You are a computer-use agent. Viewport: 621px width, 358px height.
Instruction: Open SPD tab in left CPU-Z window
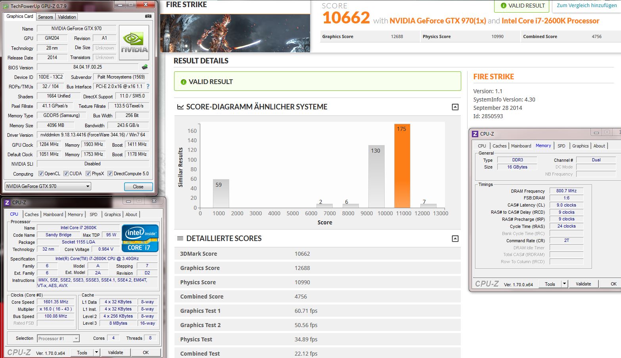coord(94,214)
